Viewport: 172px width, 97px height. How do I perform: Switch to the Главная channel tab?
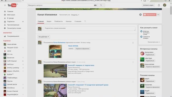pos(41,21)
